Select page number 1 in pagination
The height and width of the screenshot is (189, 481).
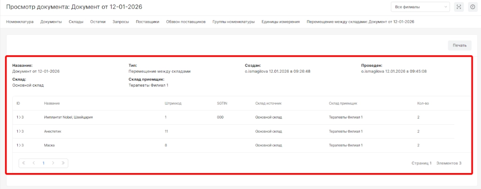coord(43,163)
